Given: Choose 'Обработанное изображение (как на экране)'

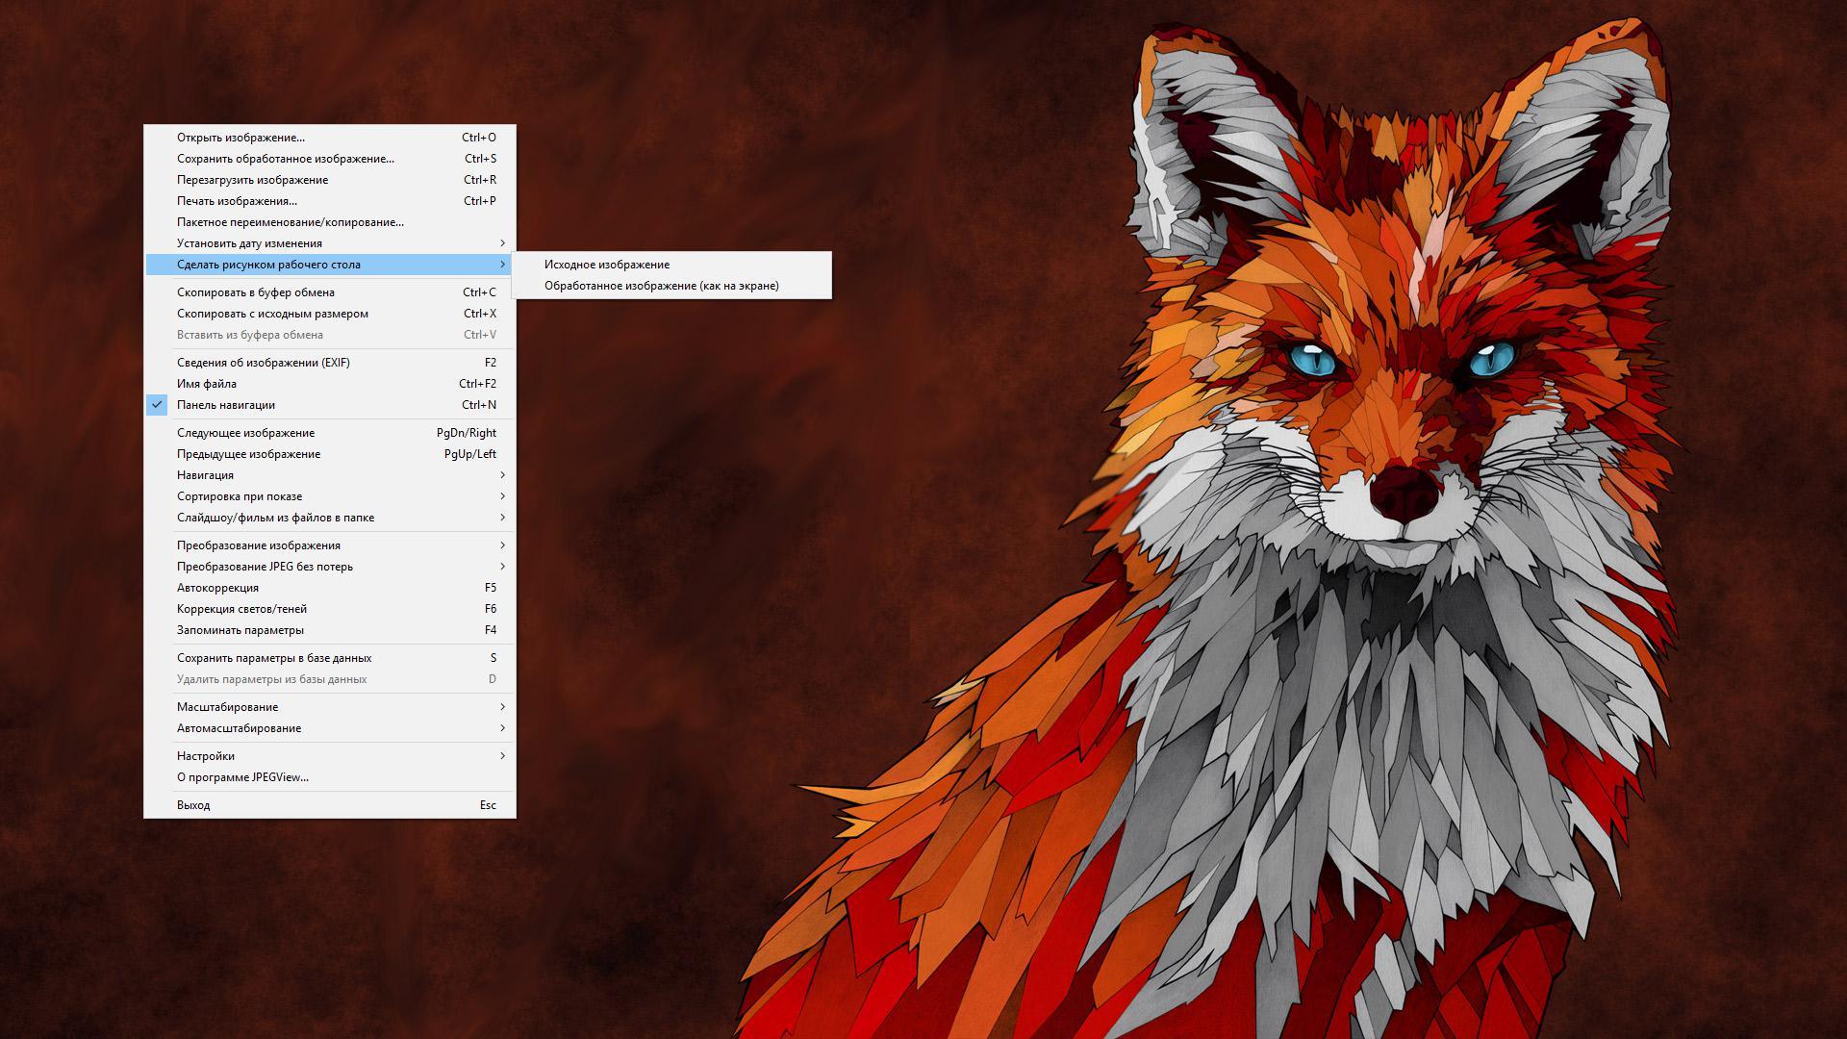Looking at the screenshot, I should click(671, 286).
